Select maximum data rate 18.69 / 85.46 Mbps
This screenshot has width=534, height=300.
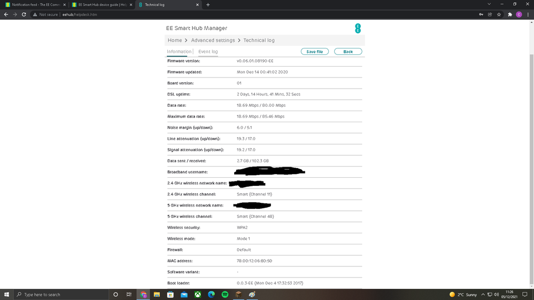260,116
